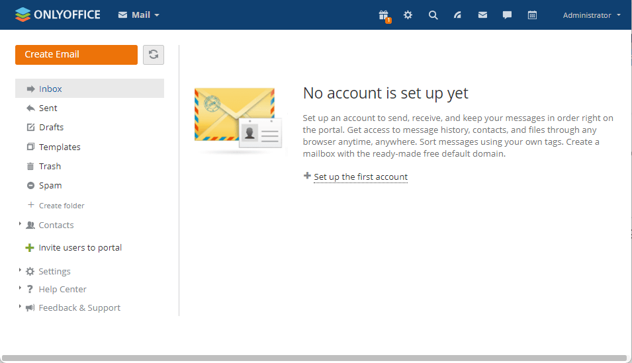
Task: Click Set up the first account link
Action: (x=360, y=177)
